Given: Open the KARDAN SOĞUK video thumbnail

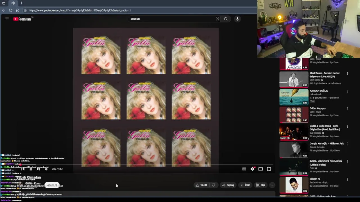Looking at the screenshot, I should click(294, 97).
